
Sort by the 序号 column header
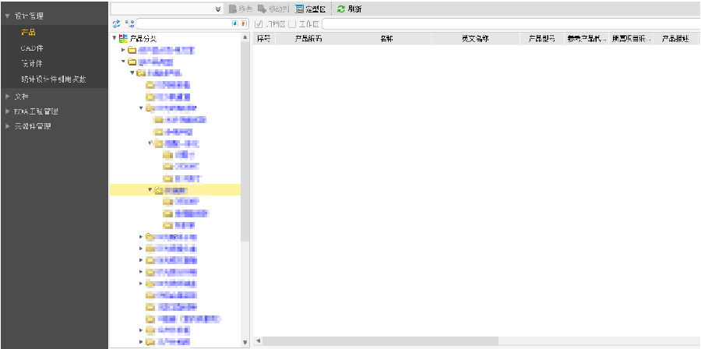pos(264,39)
